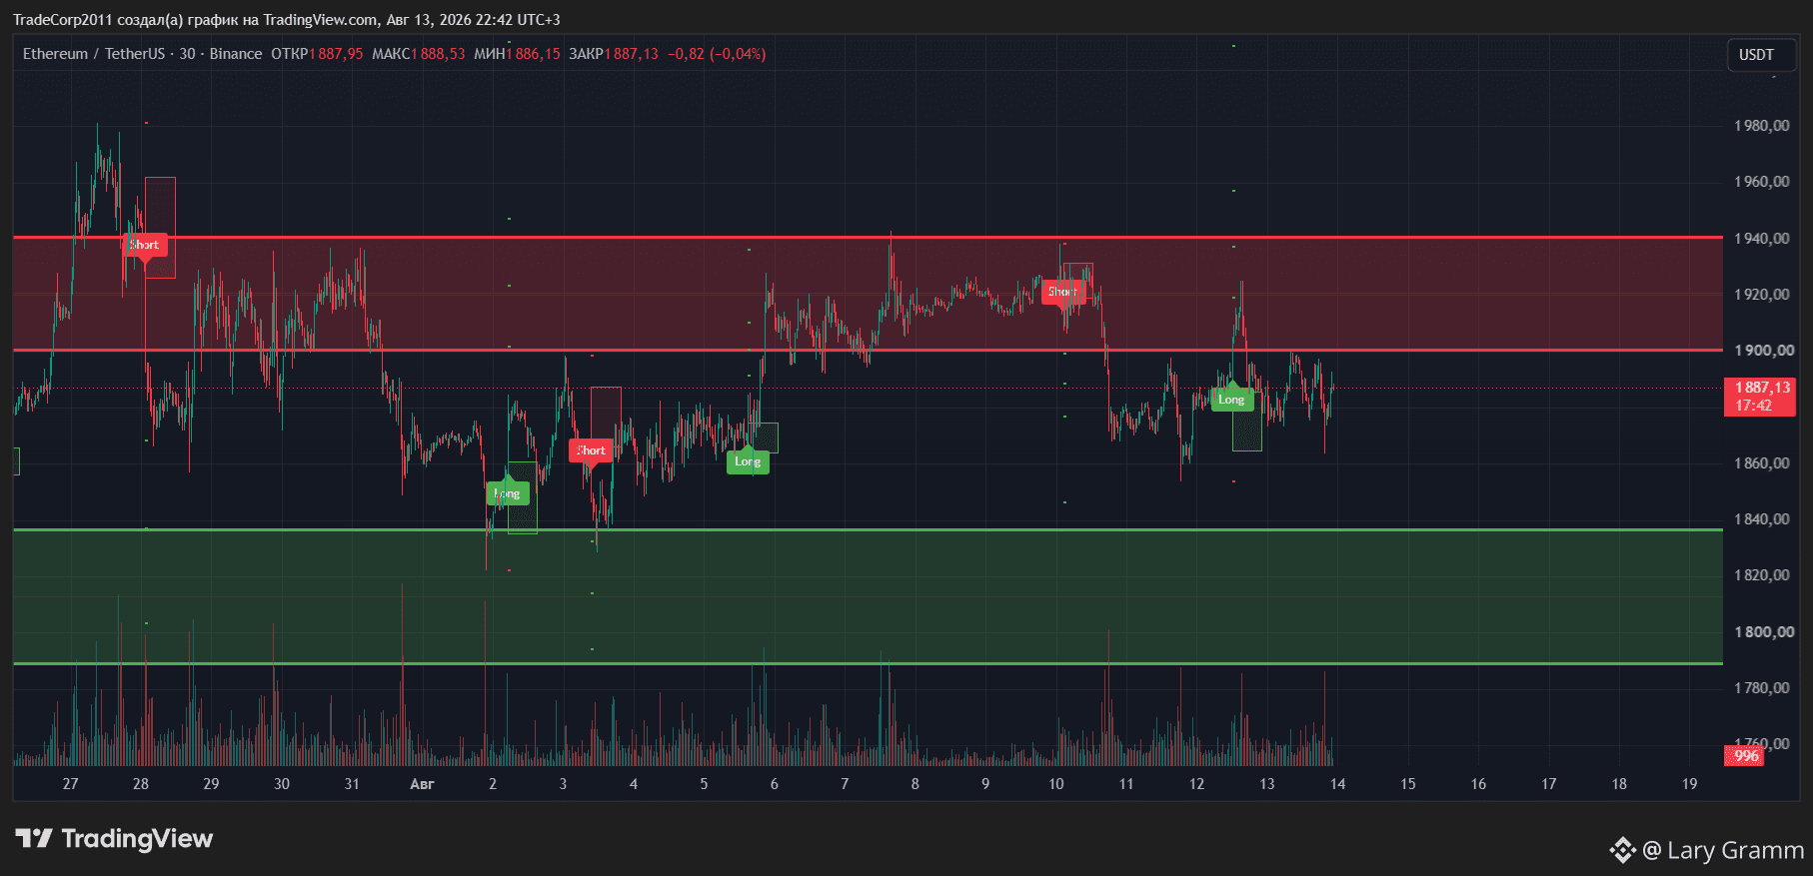Select the Short marker between dates 3 and 4
The height and width of the screenshot is (876, 1813).
click(x=591, y=450)
